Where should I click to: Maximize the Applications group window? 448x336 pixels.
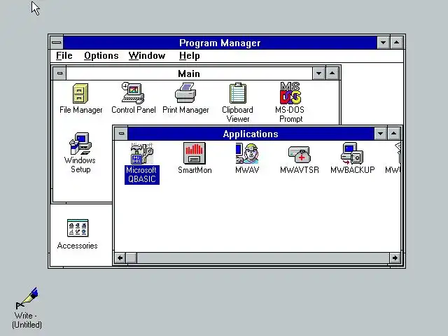pyautogui.click(x=393, y=134)
